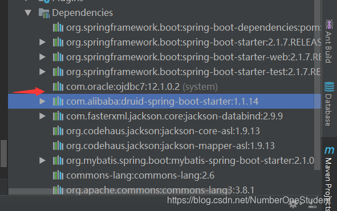
Task: Select org.codehaus.jackson:jackson-core-asl:1.9.13
Action: [163, 131]
